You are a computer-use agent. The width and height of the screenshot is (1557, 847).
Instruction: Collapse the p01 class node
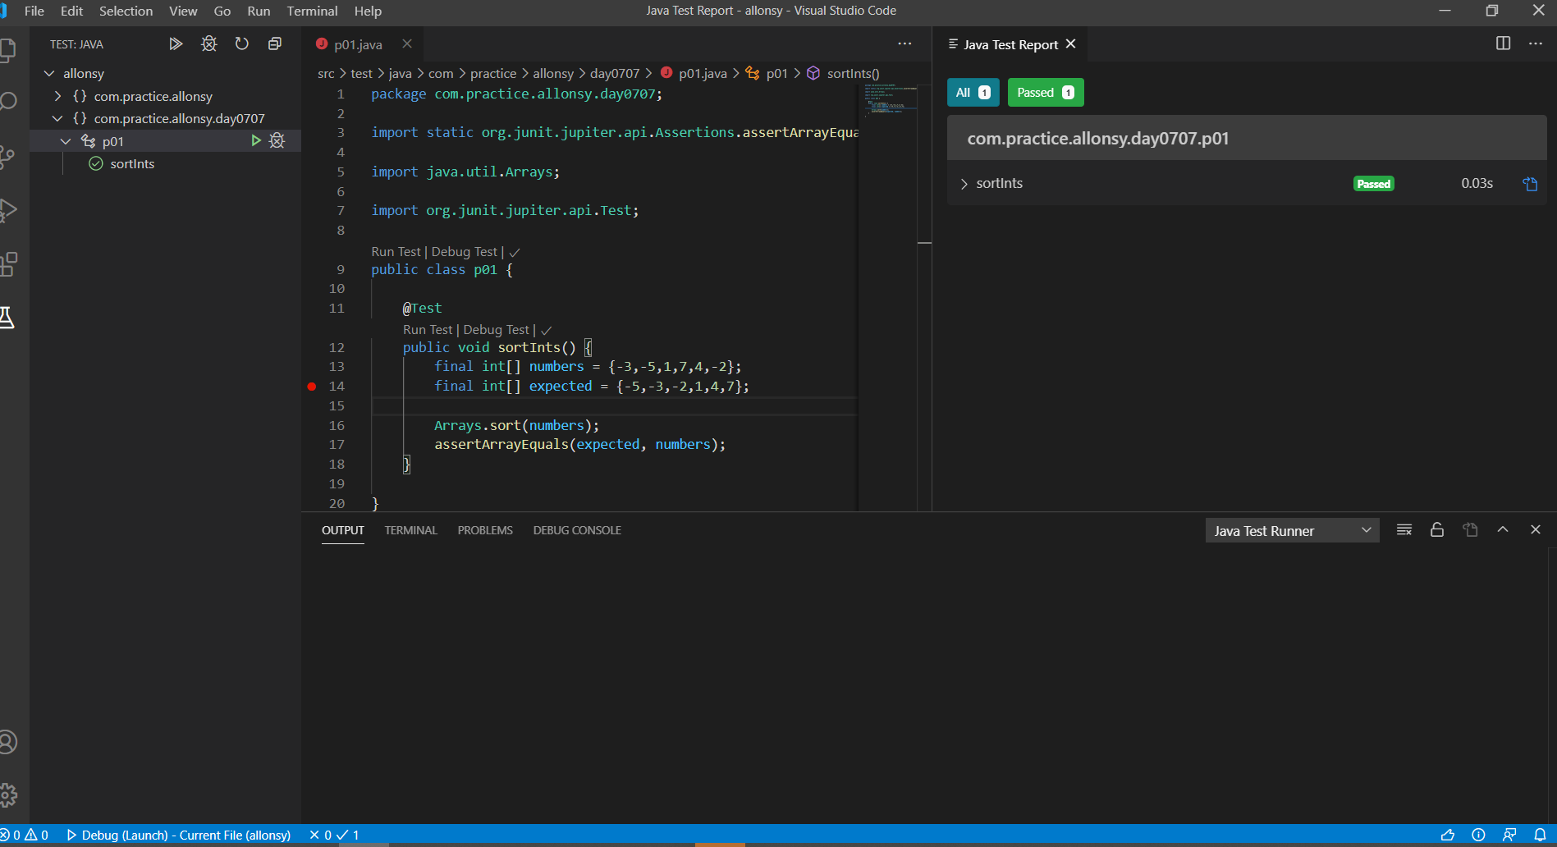66,141
